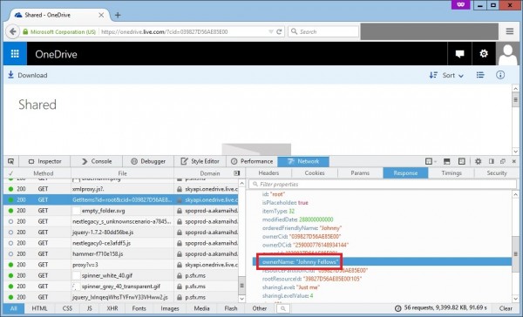Open the Timings details tab

point(452,173)
